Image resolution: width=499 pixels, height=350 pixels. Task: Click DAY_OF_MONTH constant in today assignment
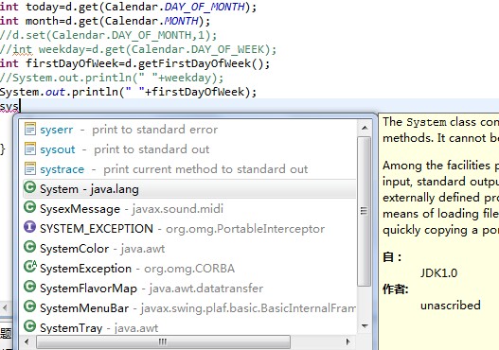coord(205,7)
